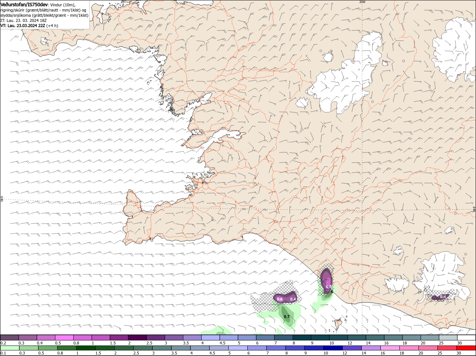The image size is (476, 356).
Task: Pick the top legend swatch for 8 mm
Action: click(302, 337)
